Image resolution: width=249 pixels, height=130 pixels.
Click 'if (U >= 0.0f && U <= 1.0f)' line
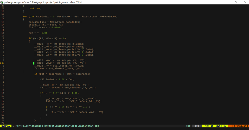click(59, 93)
